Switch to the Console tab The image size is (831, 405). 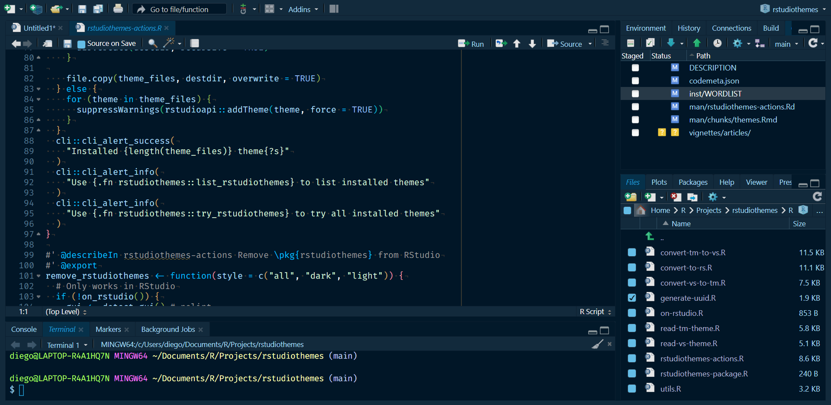click(x=23, y=329)
